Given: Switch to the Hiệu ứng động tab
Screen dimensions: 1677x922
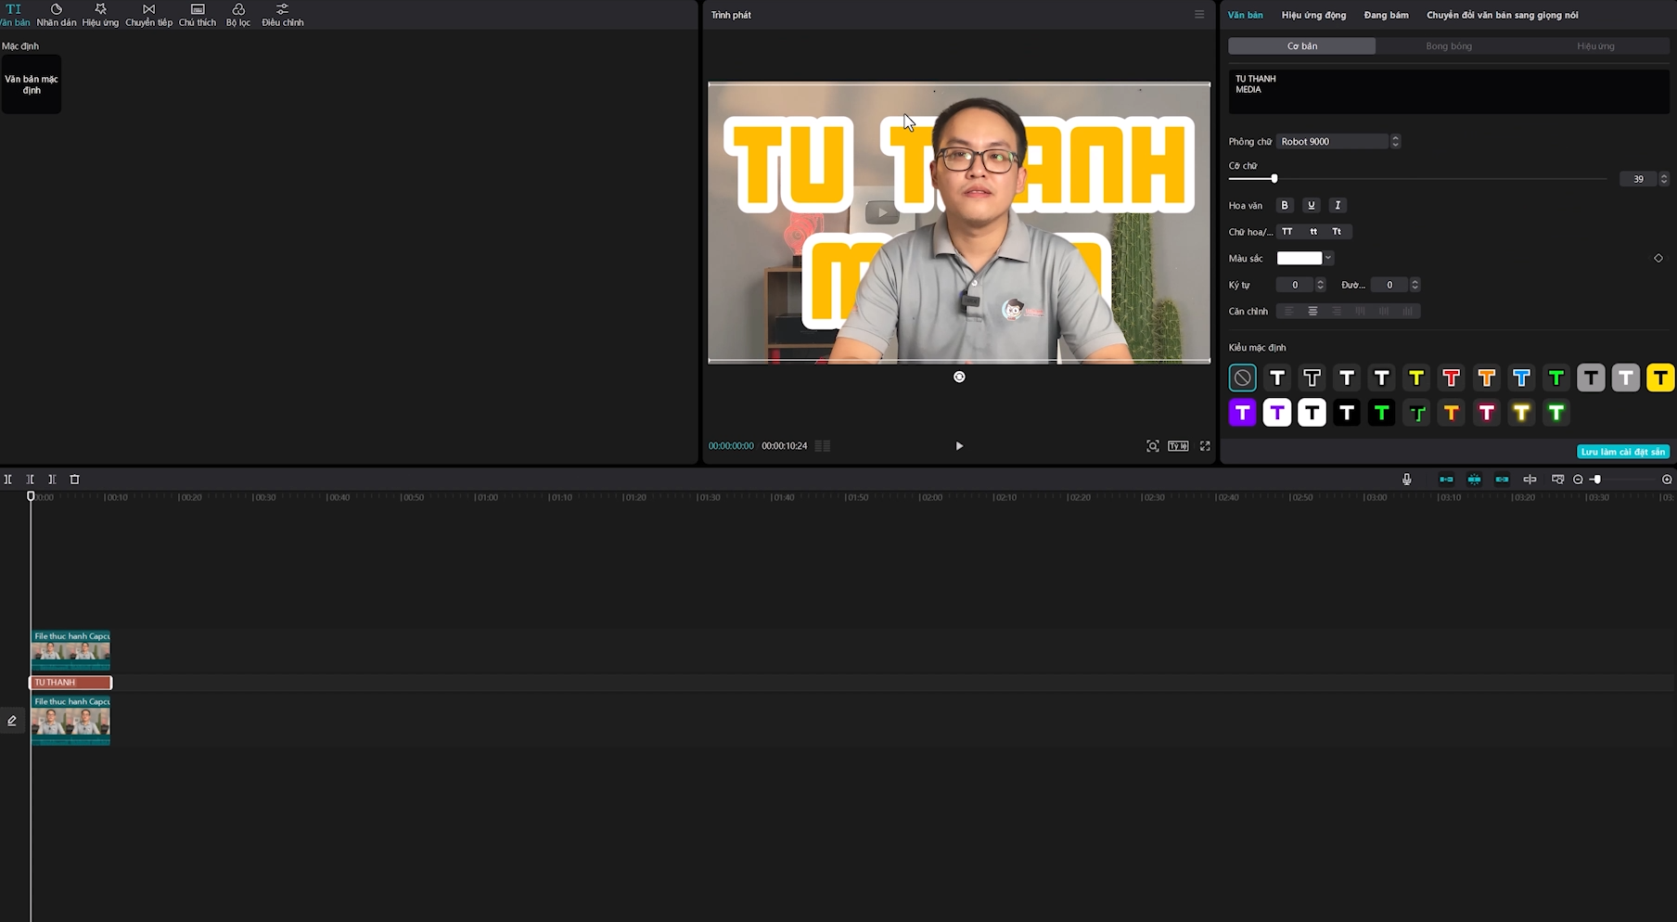Looking at the screenshot, I should click(1313, 15).
